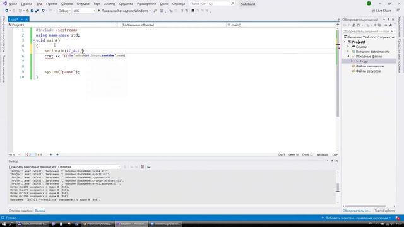Image resolution: width=404 pixels, height=227 pixels.
Task: Open the Debug configuration dropdown
Action: (x=64, y=11)
